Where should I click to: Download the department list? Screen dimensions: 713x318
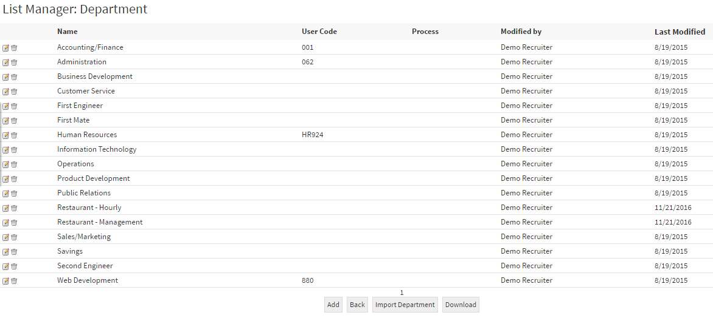click(461, 305)
